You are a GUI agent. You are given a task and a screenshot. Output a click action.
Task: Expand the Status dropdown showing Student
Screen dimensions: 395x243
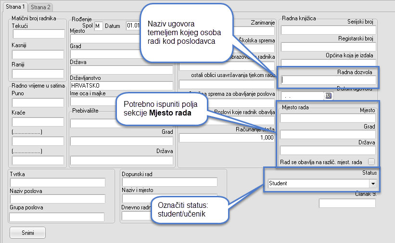[x=373, y=183]
